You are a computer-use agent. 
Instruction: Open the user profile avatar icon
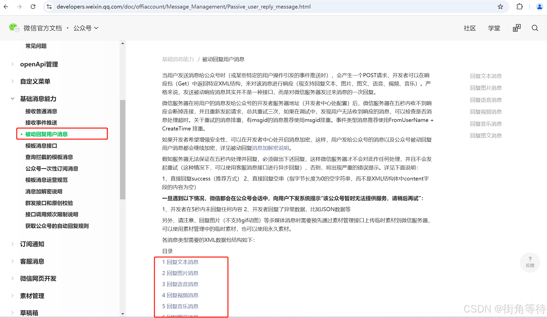(539, 7)
